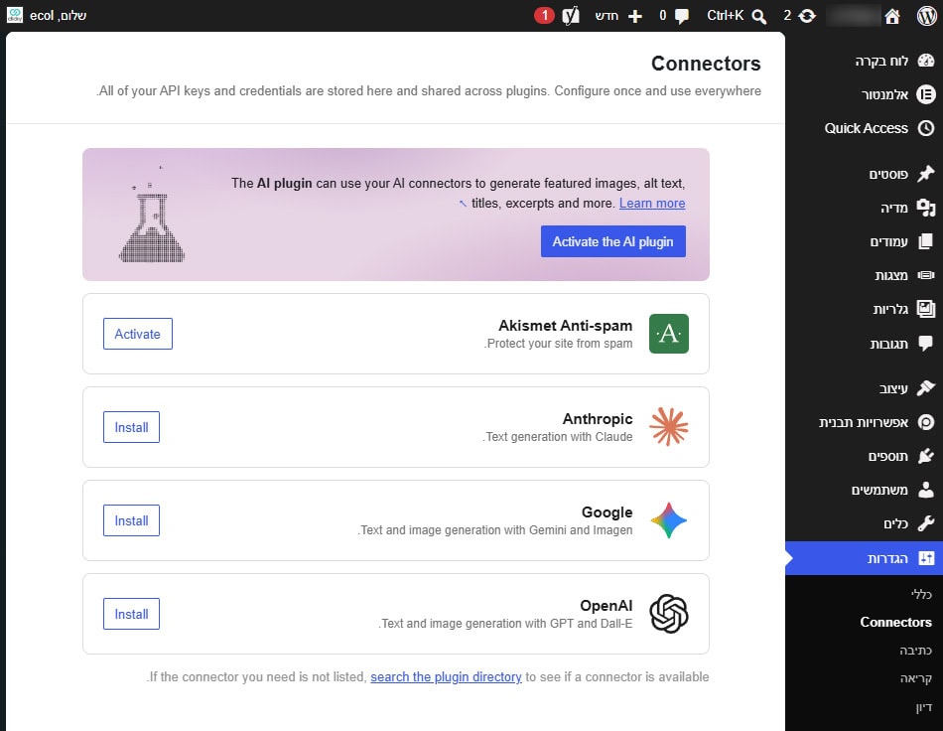Click the plus icon to add new
943x731 pixels.
635,16
